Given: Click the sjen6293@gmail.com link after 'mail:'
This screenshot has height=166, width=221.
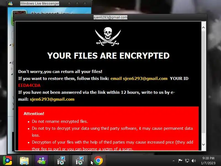Looking at the screenshot, I should point(52,99).
